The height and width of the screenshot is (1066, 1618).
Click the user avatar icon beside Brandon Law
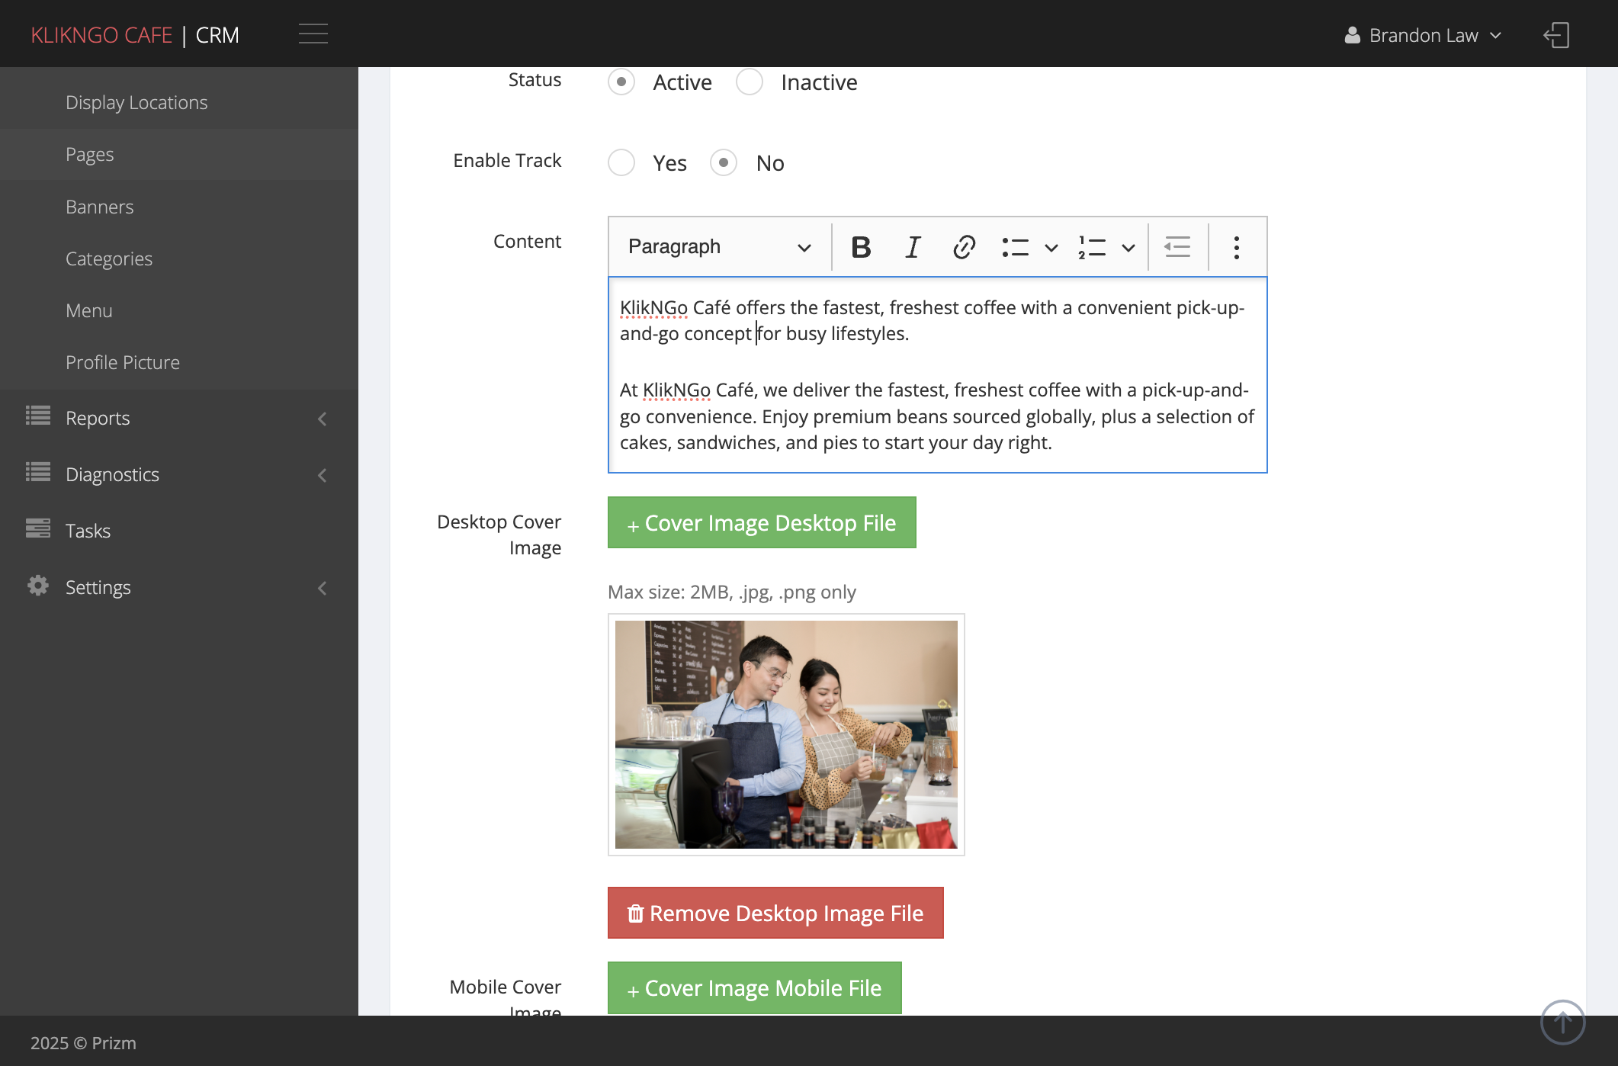[x=1353, y=35]
